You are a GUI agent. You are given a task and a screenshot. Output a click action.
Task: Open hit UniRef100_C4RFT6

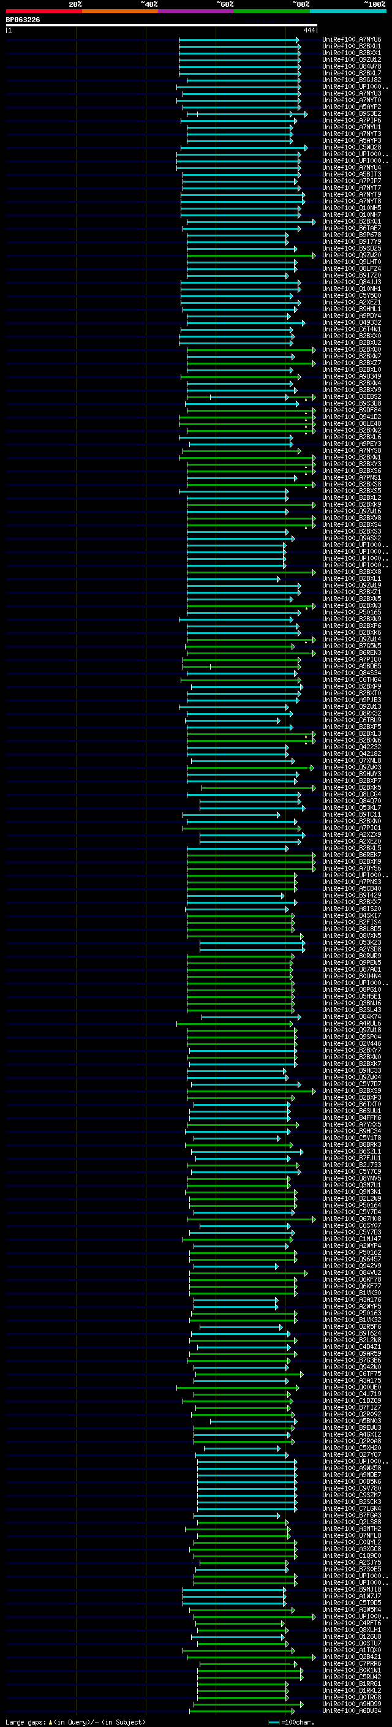point(351,1623)
